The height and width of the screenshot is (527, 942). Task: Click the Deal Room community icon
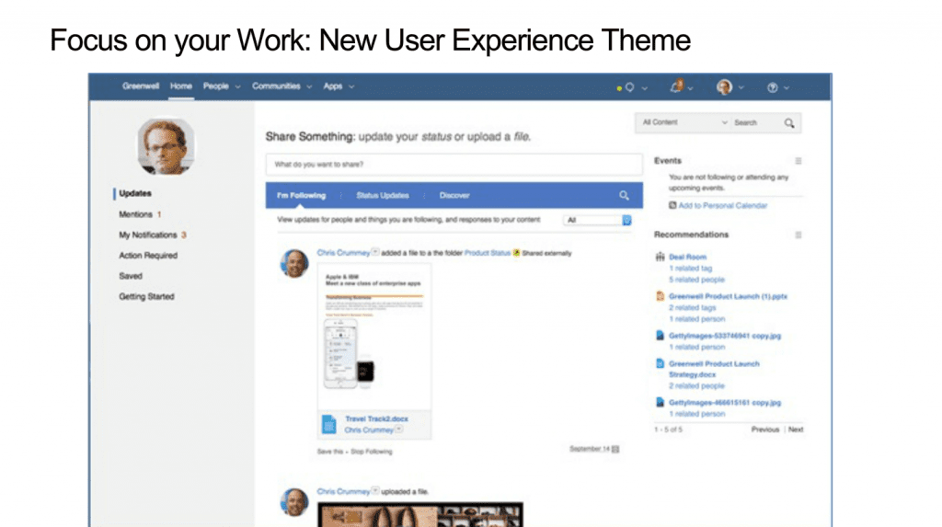coord(661,257)
